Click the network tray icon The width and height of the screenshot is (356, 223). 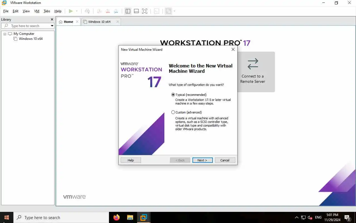(x=303, y=217)
